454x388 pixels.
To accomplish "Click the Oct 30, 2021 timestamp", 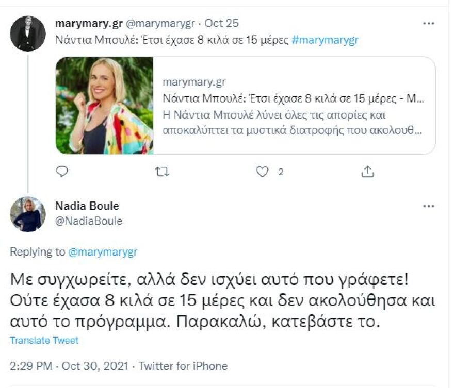I will (95, 366).
